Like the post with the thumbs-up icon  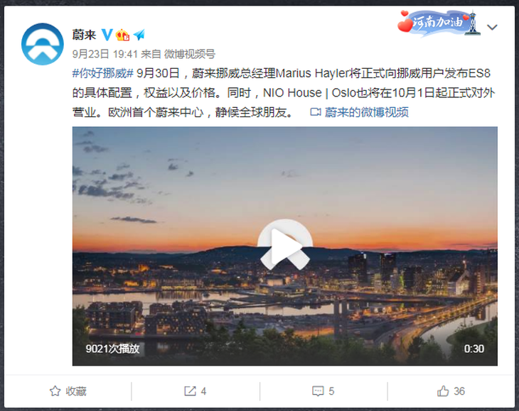443,391
